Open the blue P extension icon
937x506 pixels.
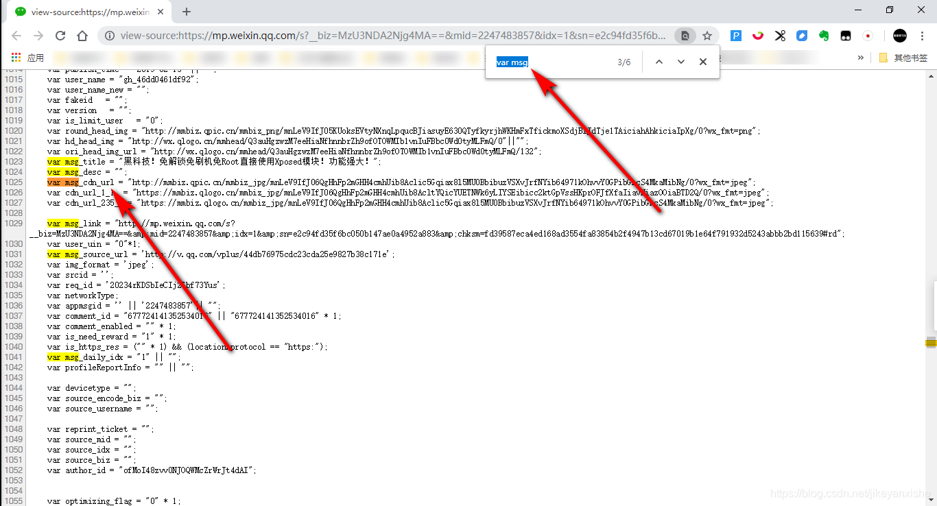tap(735, 36)
